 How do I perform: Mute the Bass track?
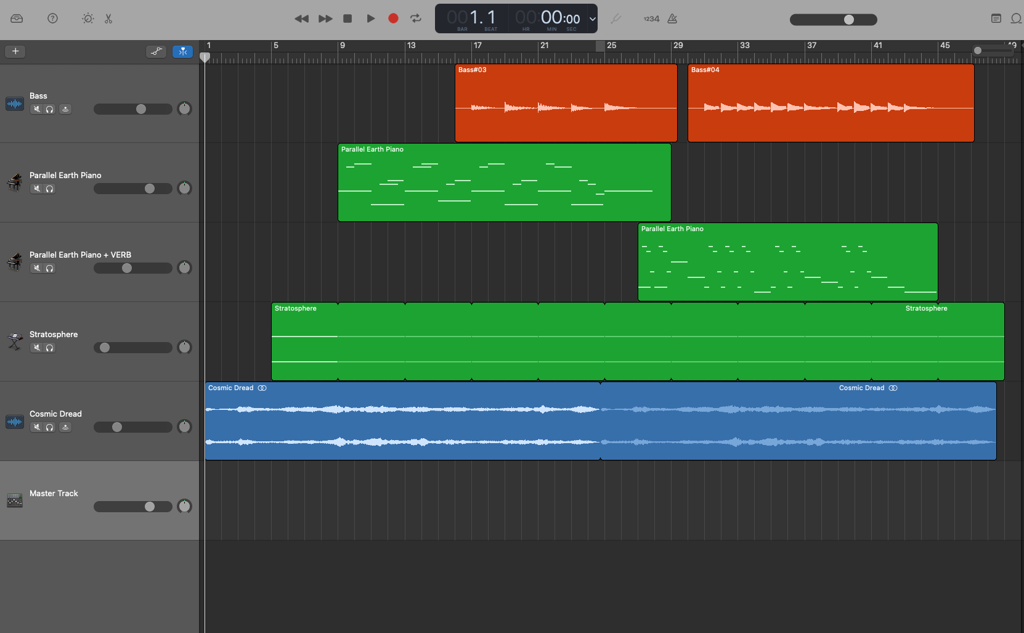click(36, 109)
